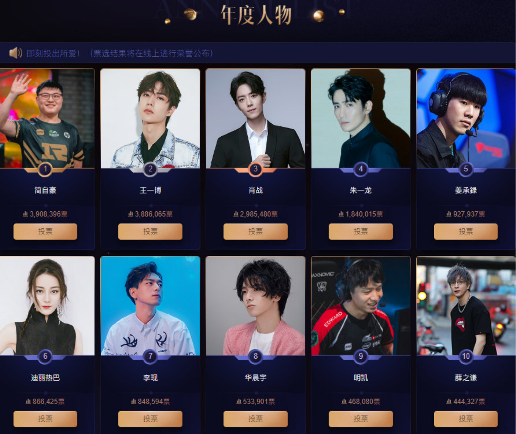The image size is (516, 434).
Task: Vote for 明凯
Action: pyautogui.click(x=361, y=419)
